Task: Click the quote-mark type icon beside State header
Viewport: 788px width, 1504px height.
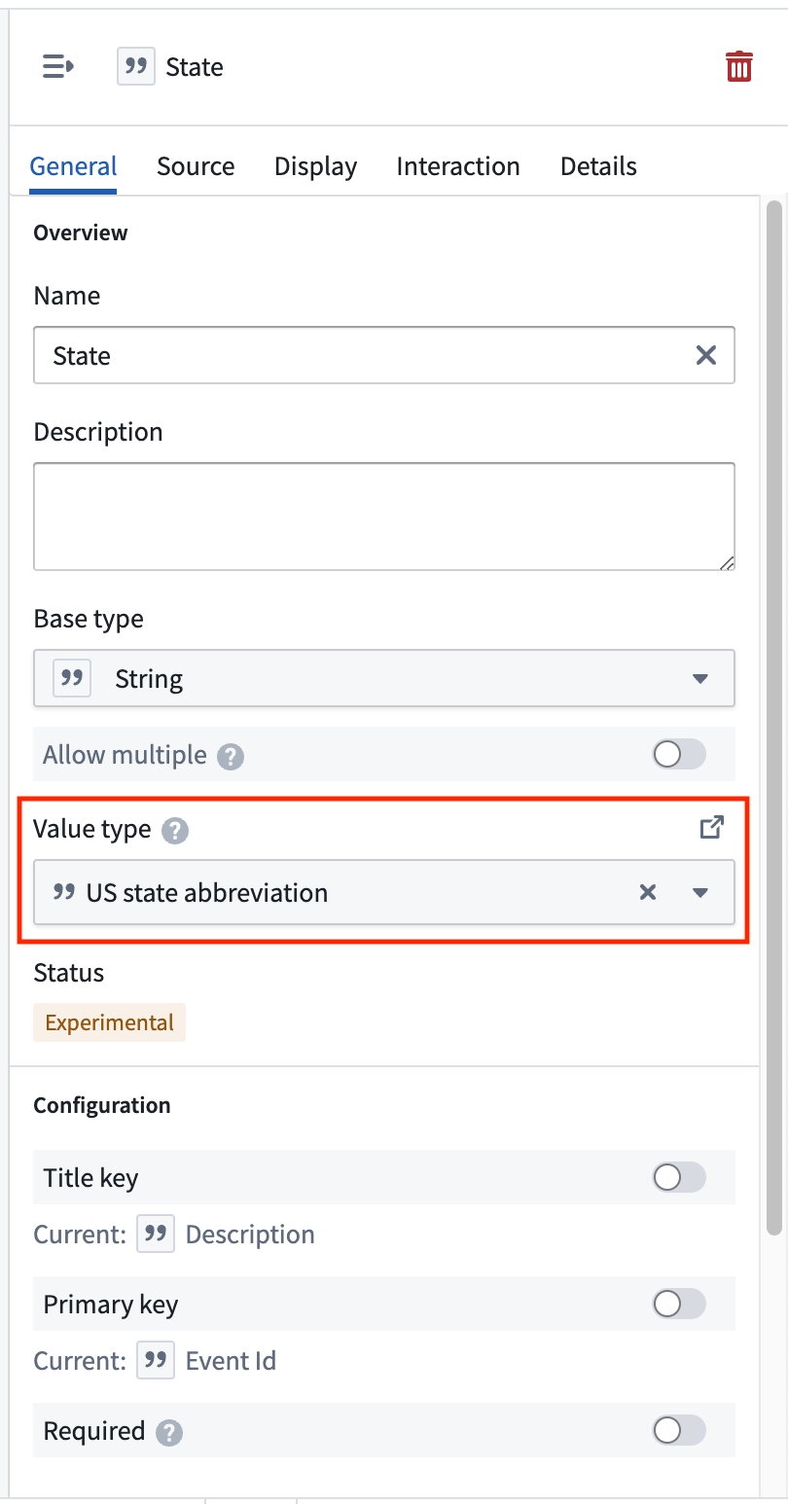Action: 136,67
